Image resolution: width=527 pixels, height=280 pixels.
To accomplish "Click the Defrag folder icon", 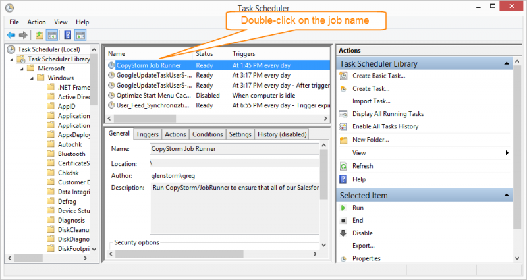I will (x=51, y=202).
